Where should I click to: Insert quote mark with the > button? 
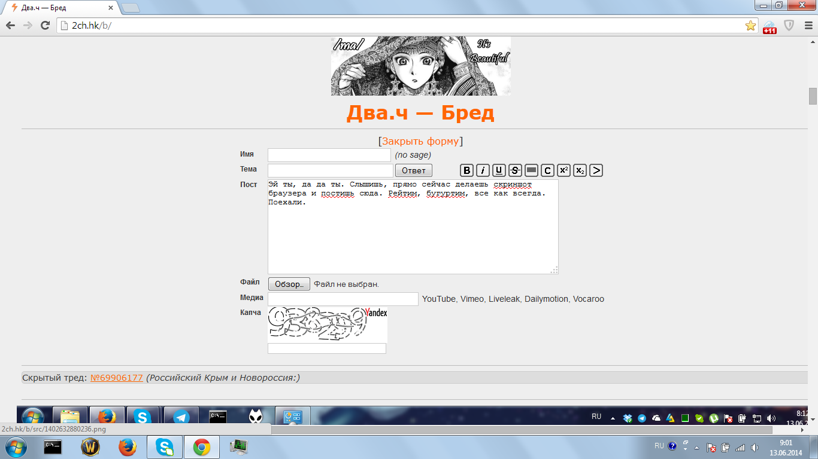tap(596, 170)
